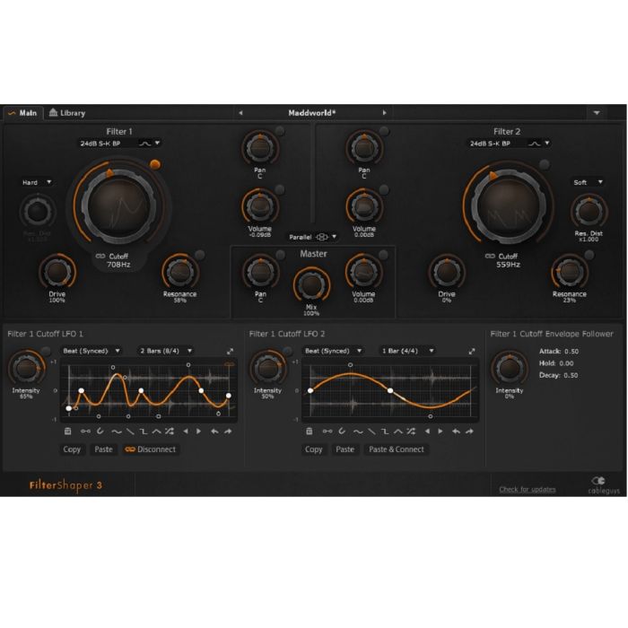
Task: Apply triangle wave preset to LFO 1
Action: (156, 432)
